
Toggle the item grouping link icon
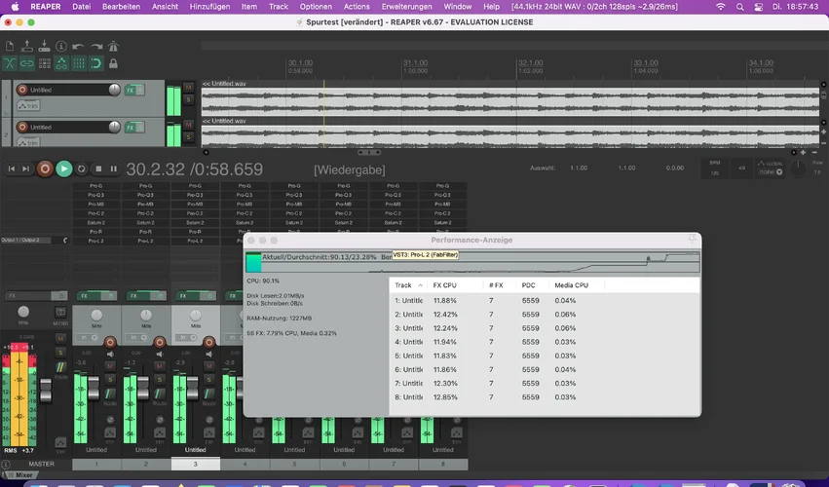point(27,64)
